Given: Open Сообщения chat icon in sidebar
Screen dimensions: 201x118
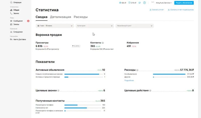Looking at the screenshot, I should tap(11, 21).
